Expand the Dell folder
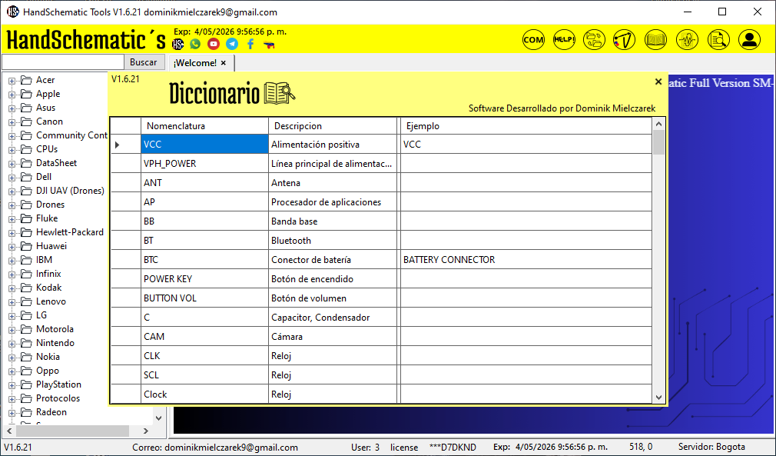Viewport: 776px width, 456px height. (x=12, y=178)
